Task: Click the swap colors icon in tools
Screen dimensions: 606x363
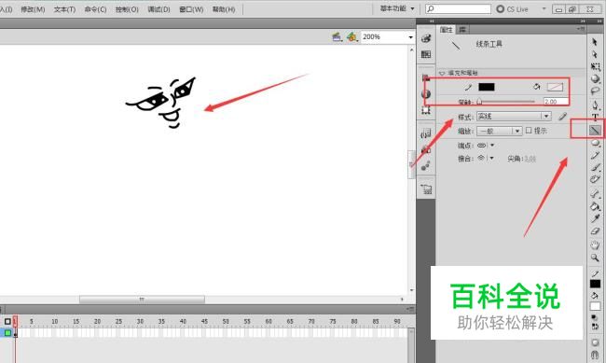Action: [x=596, y=327]
